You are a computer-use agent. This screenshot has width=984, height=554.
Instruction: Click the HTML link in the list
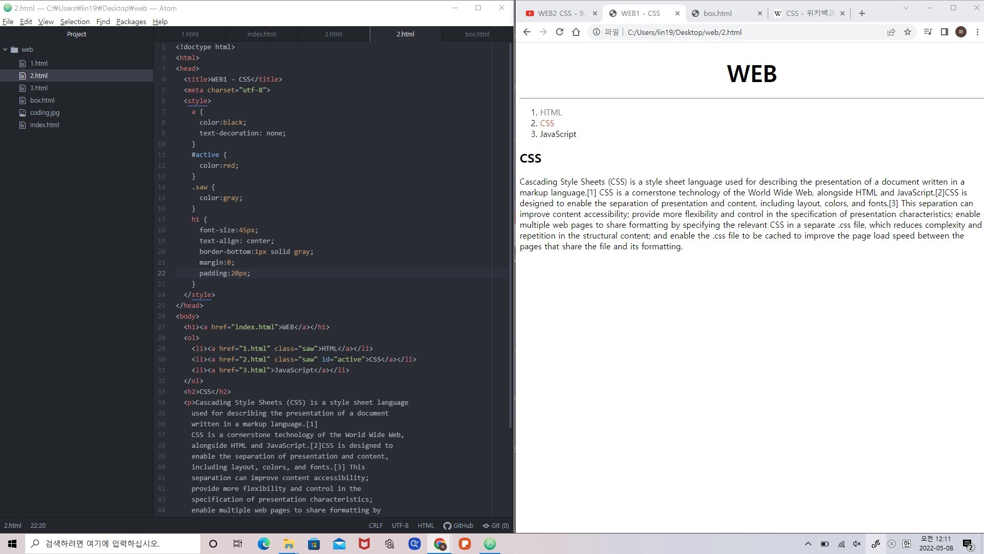pyautogui.click(x=550, y=112)
